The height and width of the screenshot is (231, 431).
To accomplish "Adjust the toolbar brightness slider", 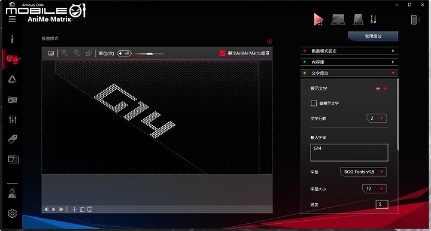I will click(149, 54).
